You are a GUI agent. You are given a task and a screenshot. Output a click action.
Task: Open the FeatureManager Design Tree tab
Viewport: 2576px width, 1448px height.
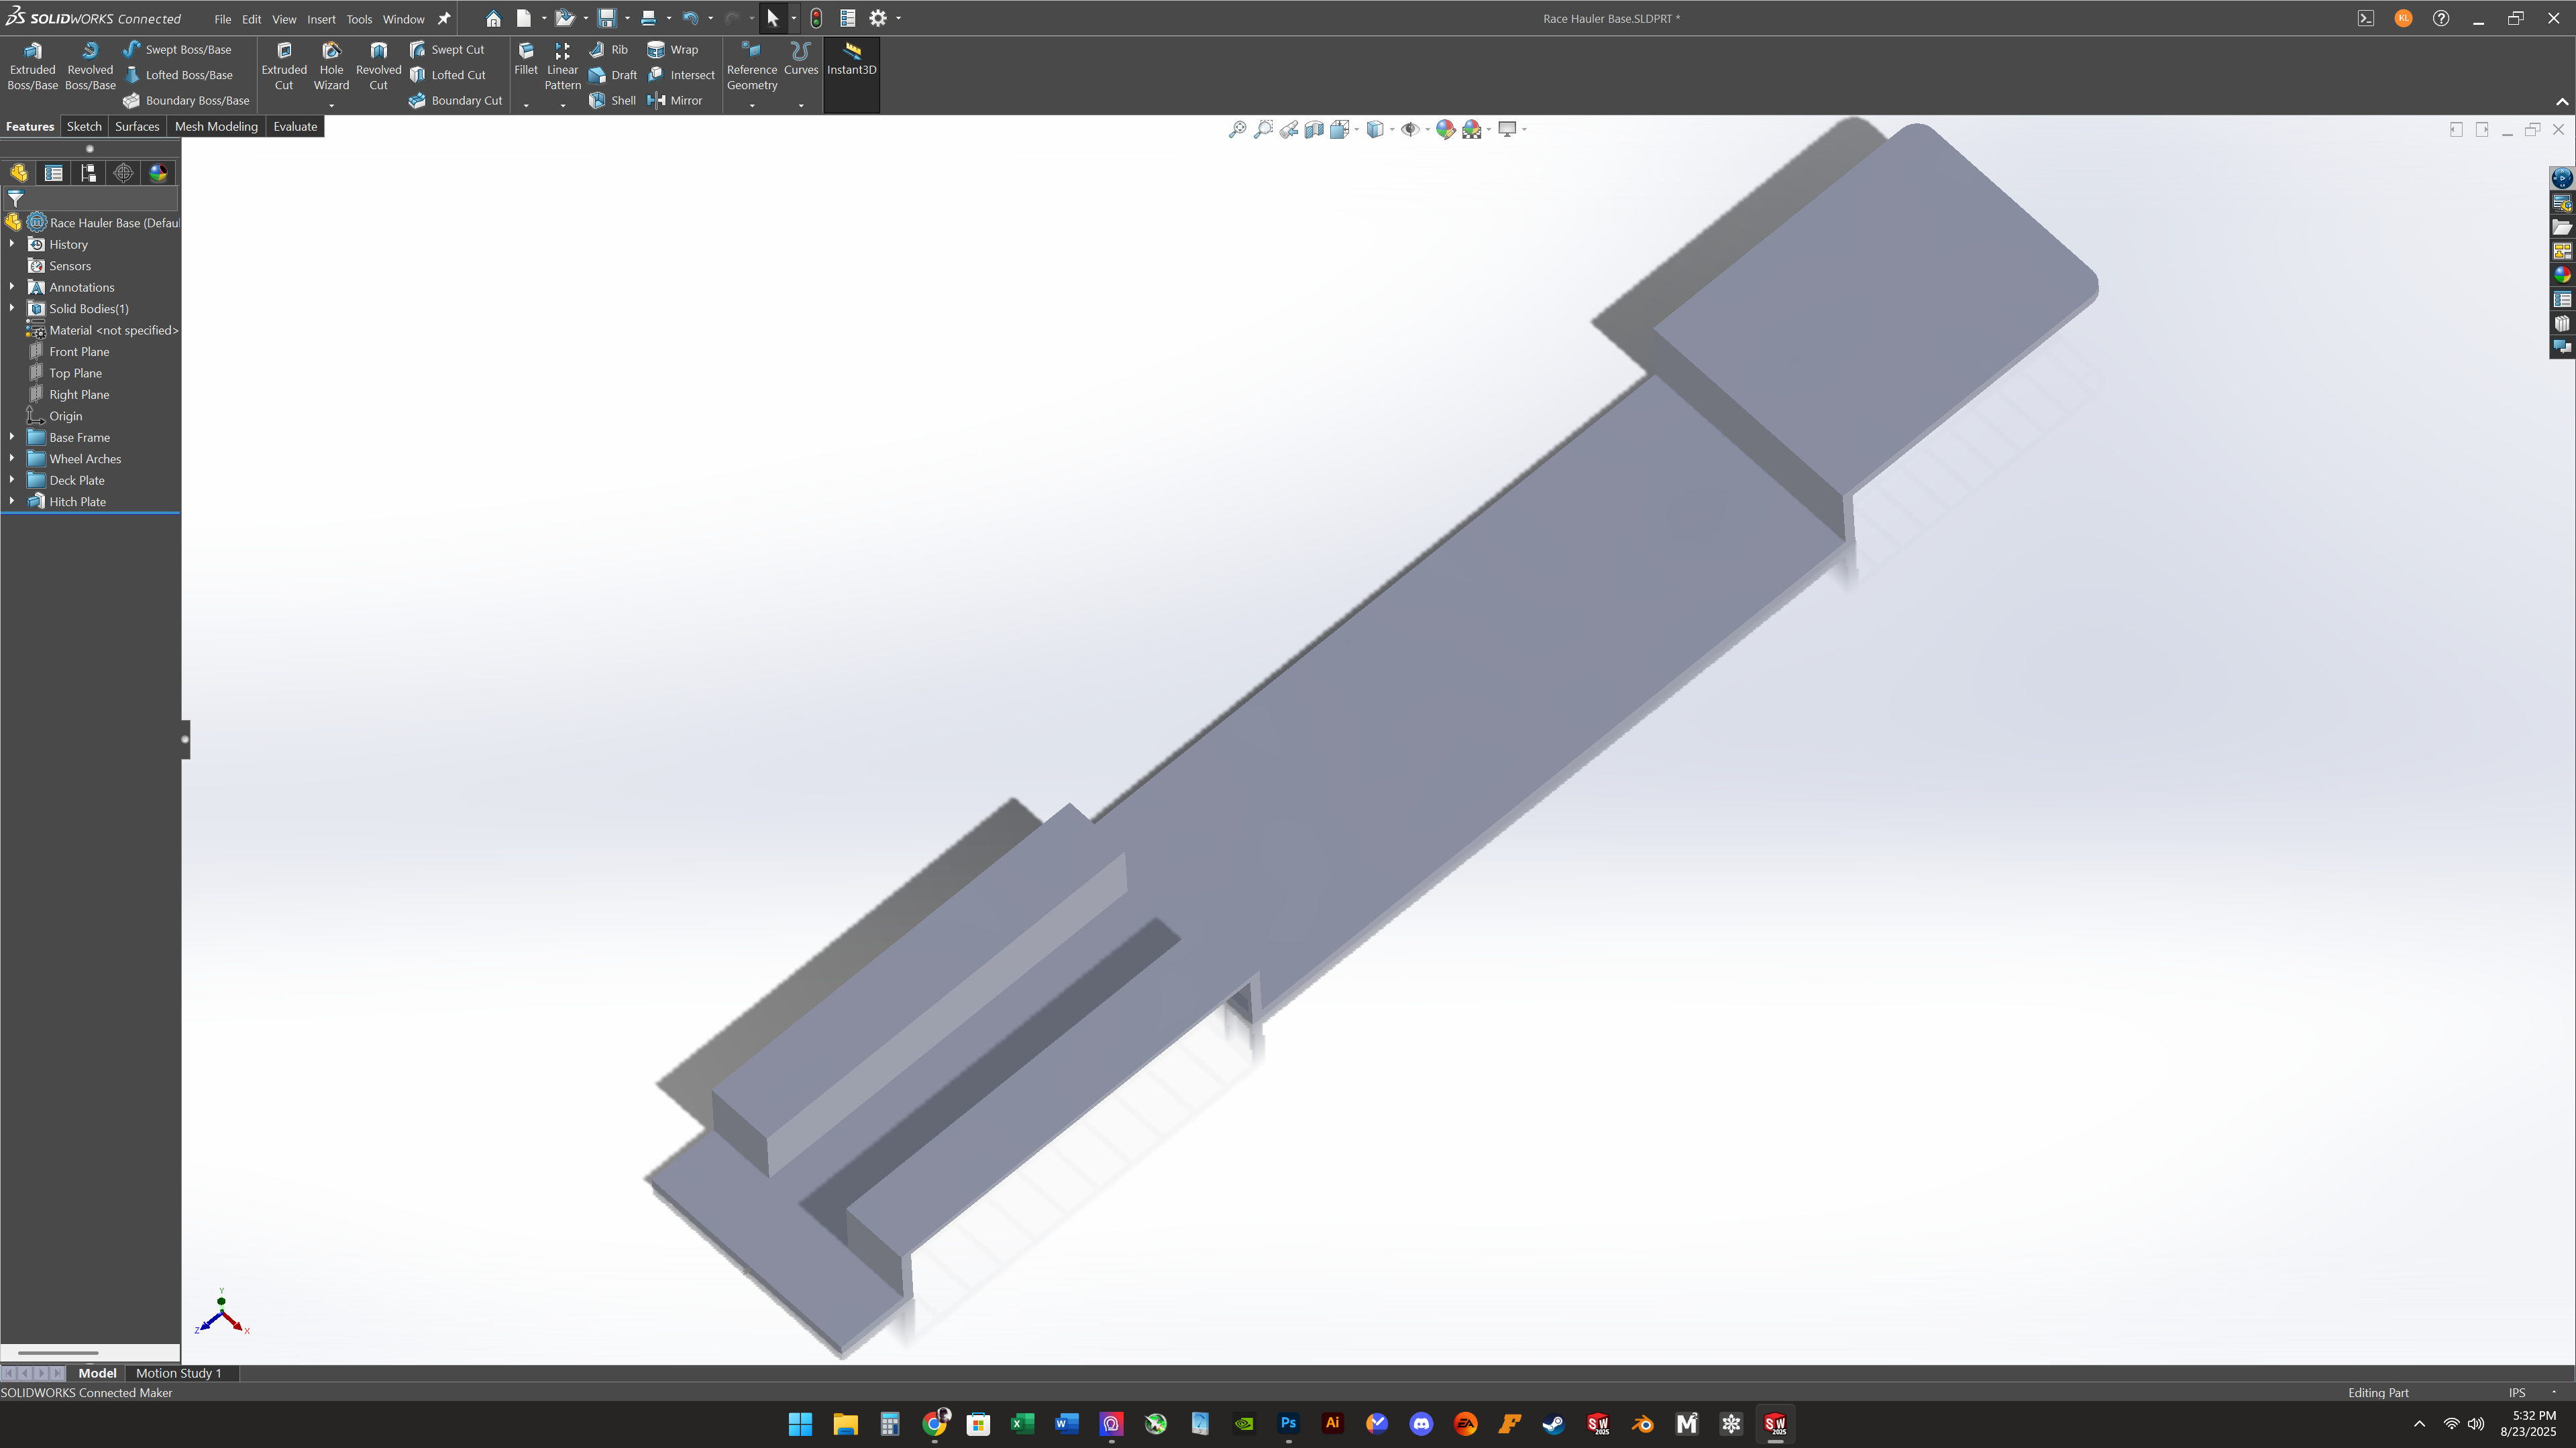[x=19, y=173]
